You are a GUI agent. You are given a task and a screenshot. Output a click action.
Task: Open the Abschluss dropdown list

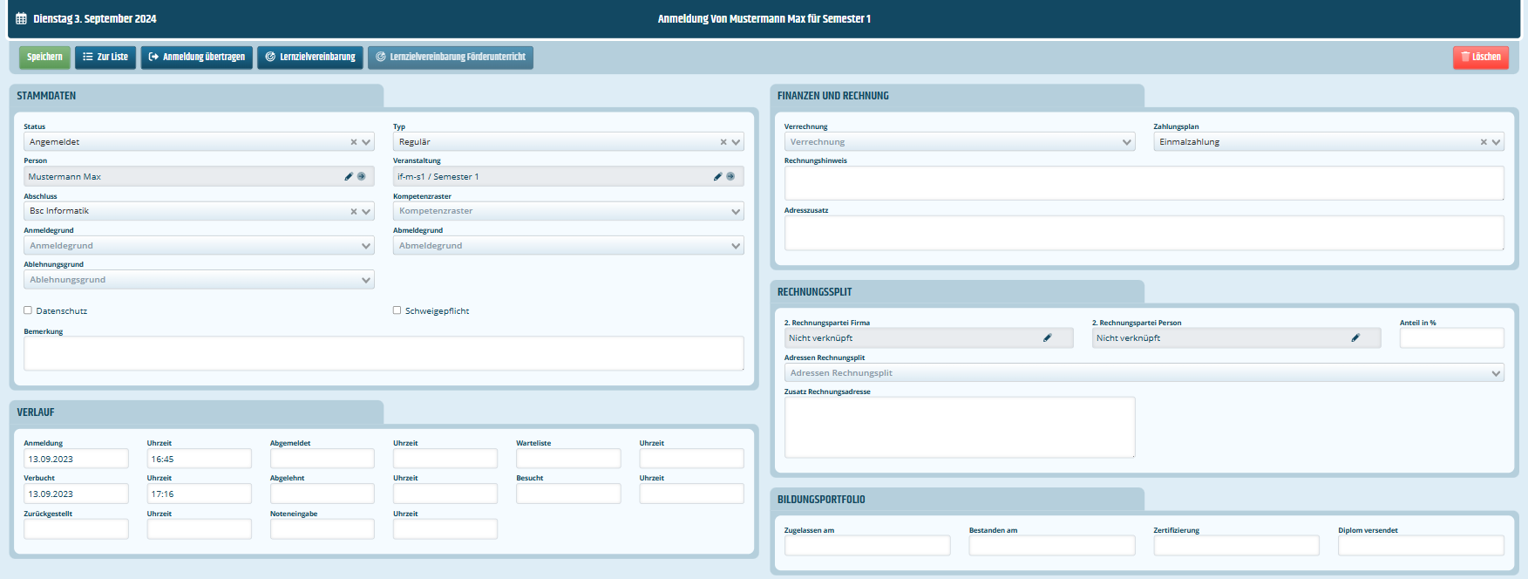366,211
